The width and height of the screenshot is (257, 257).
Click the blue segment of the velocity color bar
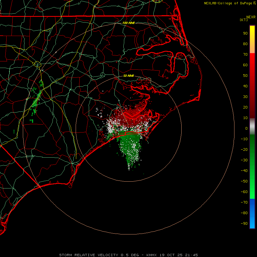[x=252, y=213]
